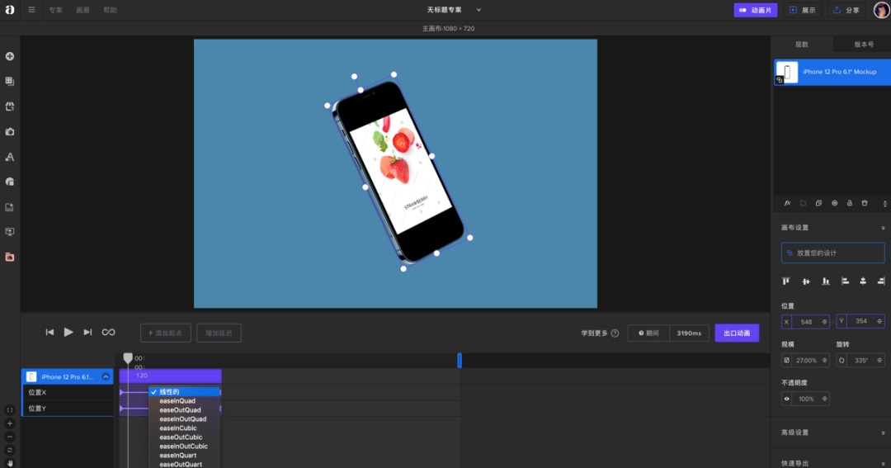Switch to the 层数 layers tab
This screenshot has width=891, height=468.
802,45
